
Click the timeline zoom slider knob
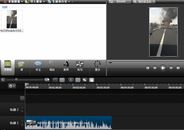pos(16,80)
